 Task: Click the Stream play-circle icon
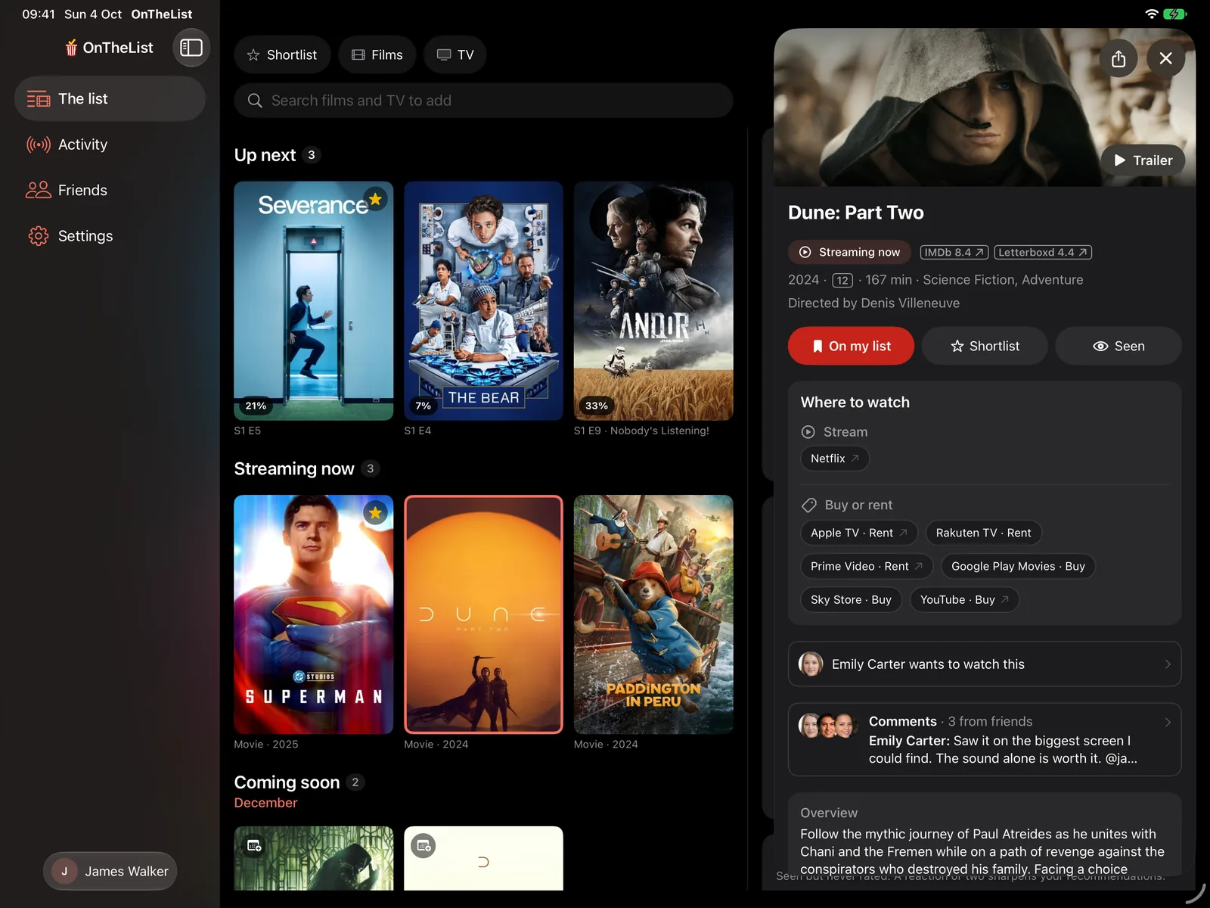808,432
